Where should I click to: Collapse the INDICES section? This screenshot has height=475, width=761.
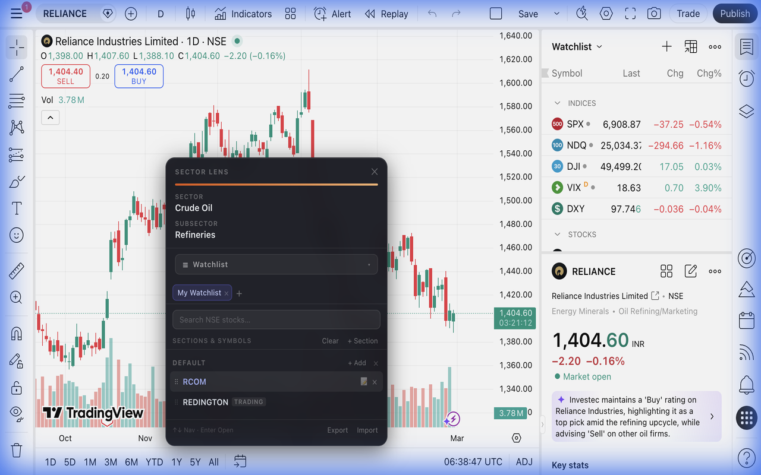(557, 103)
